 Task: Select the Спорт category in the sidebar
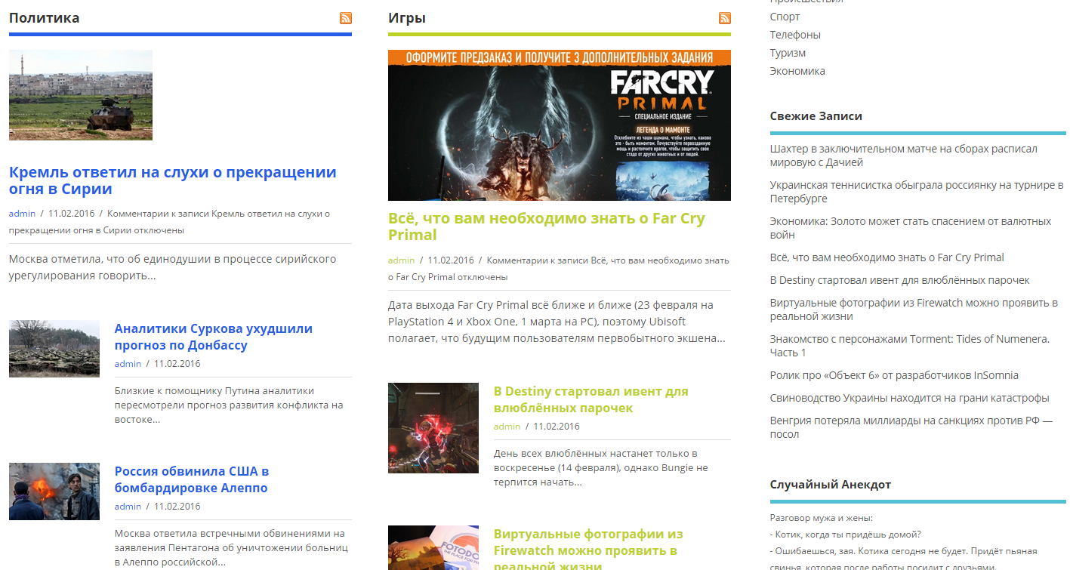click(x=785, y=17)
